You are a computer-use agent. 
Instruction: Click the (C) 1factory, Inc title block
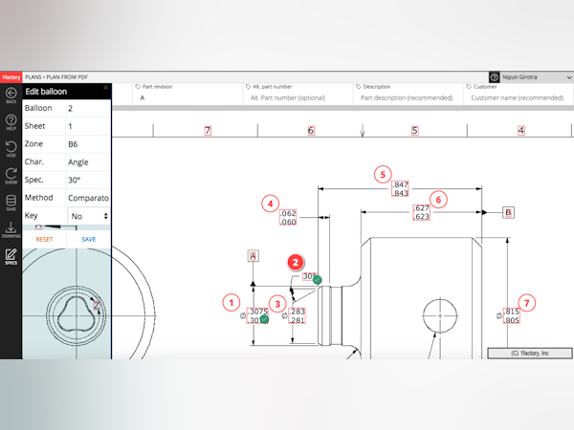point(530,354)
